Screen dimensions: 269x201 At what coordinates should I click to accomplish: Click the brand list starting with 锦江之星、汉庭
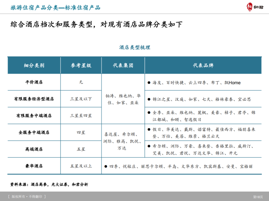point(199,99)
